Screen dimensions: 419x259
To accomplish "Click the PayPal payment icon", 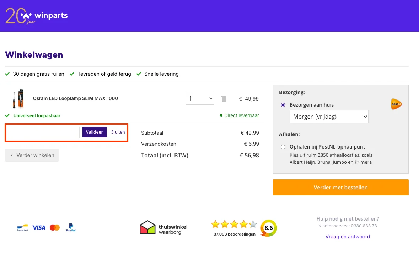I will [70, 227].
